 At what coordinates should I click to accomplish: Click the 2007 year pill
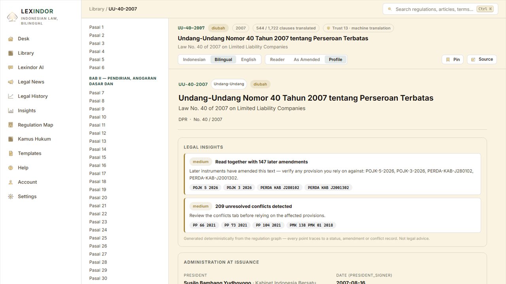point(241,28)
